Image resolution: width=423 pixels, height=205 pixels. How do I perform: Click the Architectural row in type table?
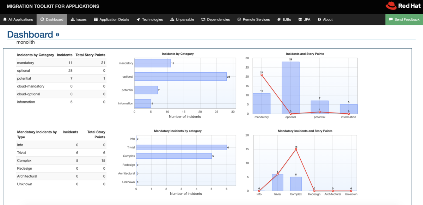[61, 176]
